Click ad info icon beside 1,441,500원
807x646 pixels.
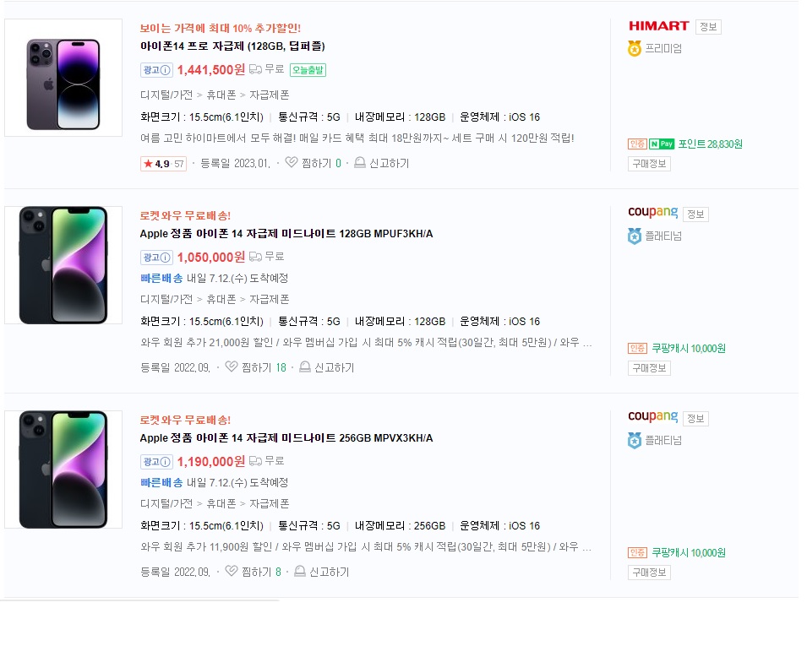(166, 70)
